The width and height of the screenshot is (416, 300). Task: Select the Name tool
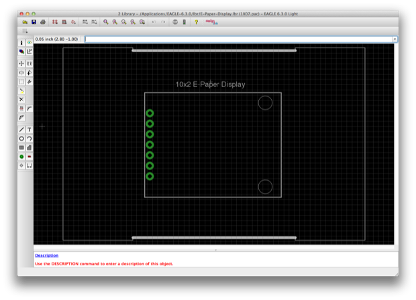[x=21, y=108]
